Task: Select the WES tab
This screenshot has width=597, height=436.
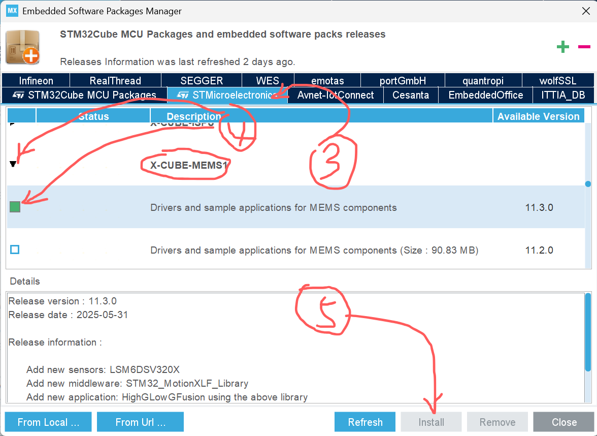Action: [268, 80]
